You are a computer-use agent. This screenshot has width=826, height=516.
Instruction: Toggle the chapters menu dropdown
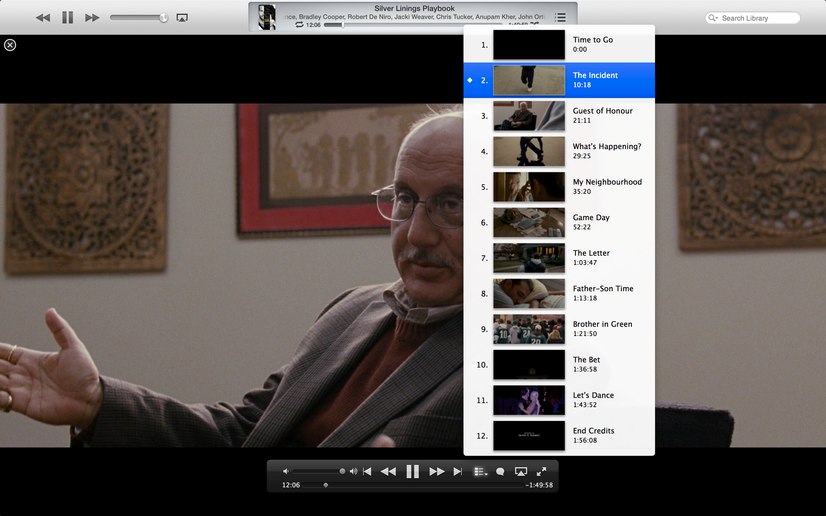481,472
